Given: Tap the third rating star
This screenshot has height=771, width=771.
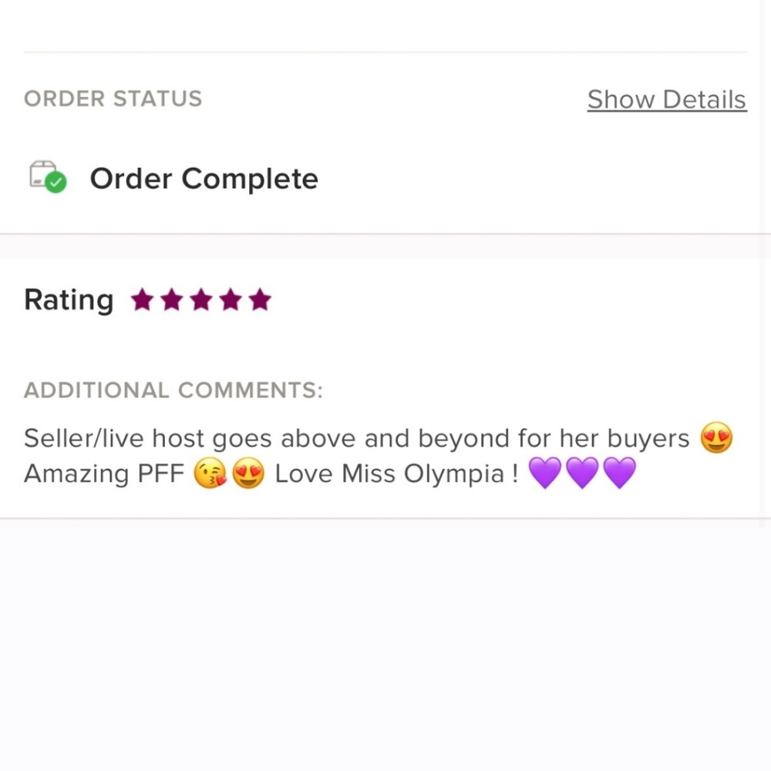Looking at the screenshot, I should (200, 300).
